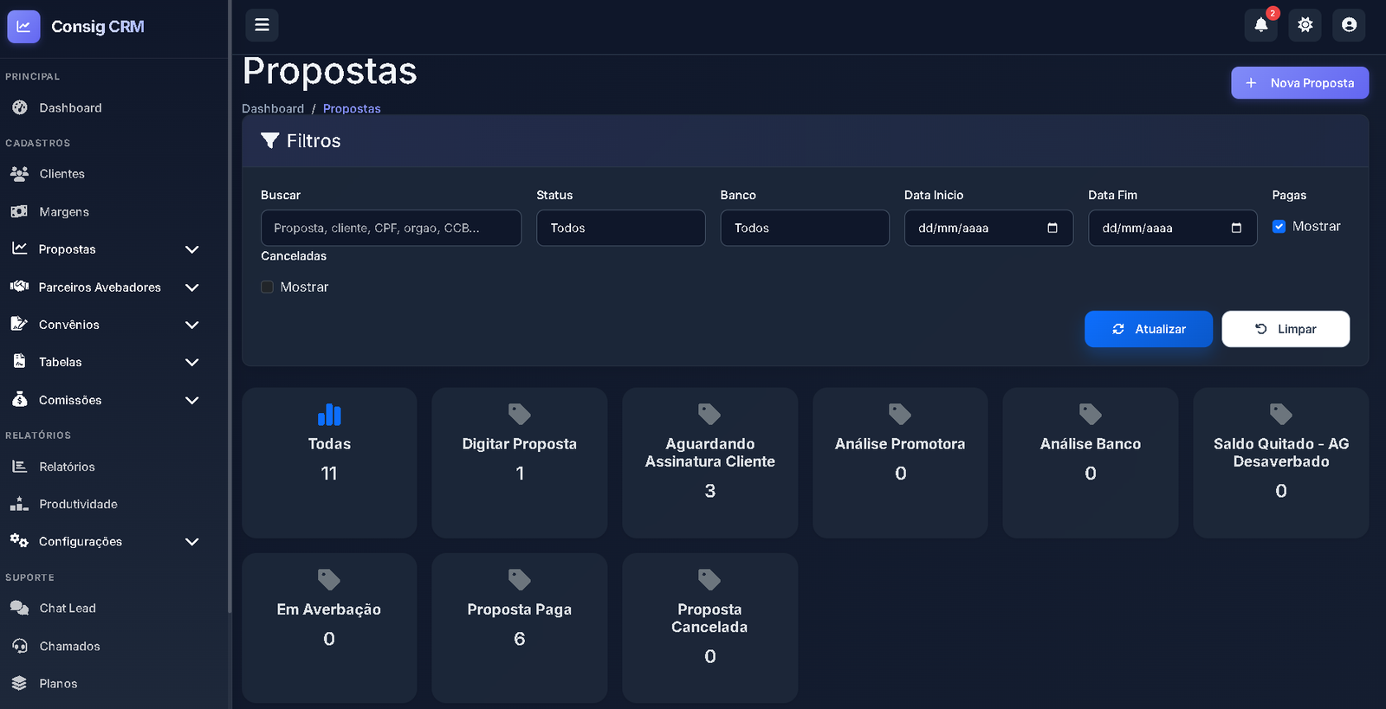
Task: Expand the Comissões chevron
Action: pos(192,400)
